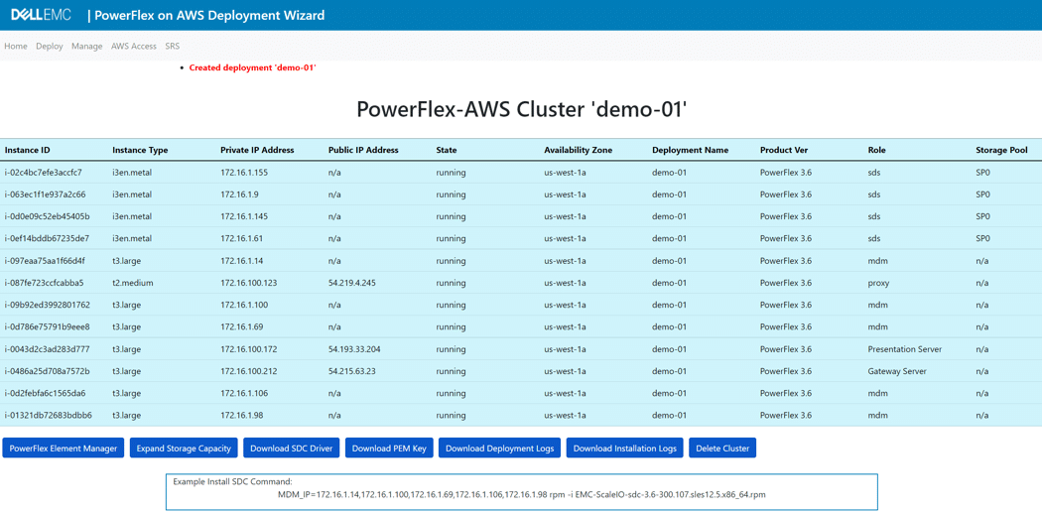This screenshot has width=1042, height=514.
Task: Select instance ID i-0d786e75791b9eee8
Action: (x=47, y=326)
